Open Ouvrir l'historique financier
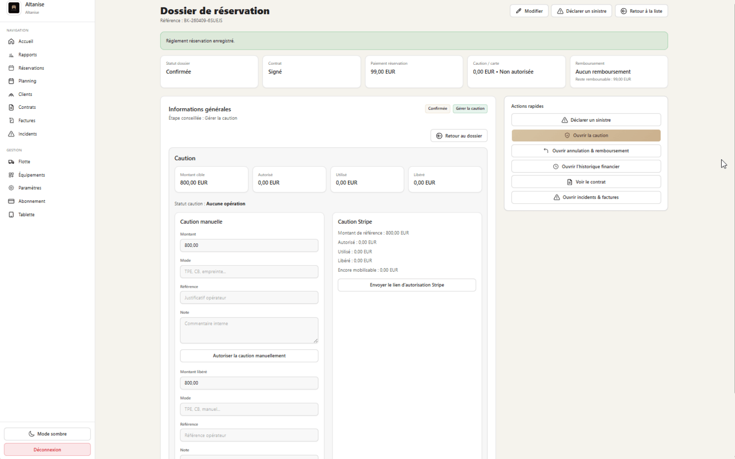 586,167
